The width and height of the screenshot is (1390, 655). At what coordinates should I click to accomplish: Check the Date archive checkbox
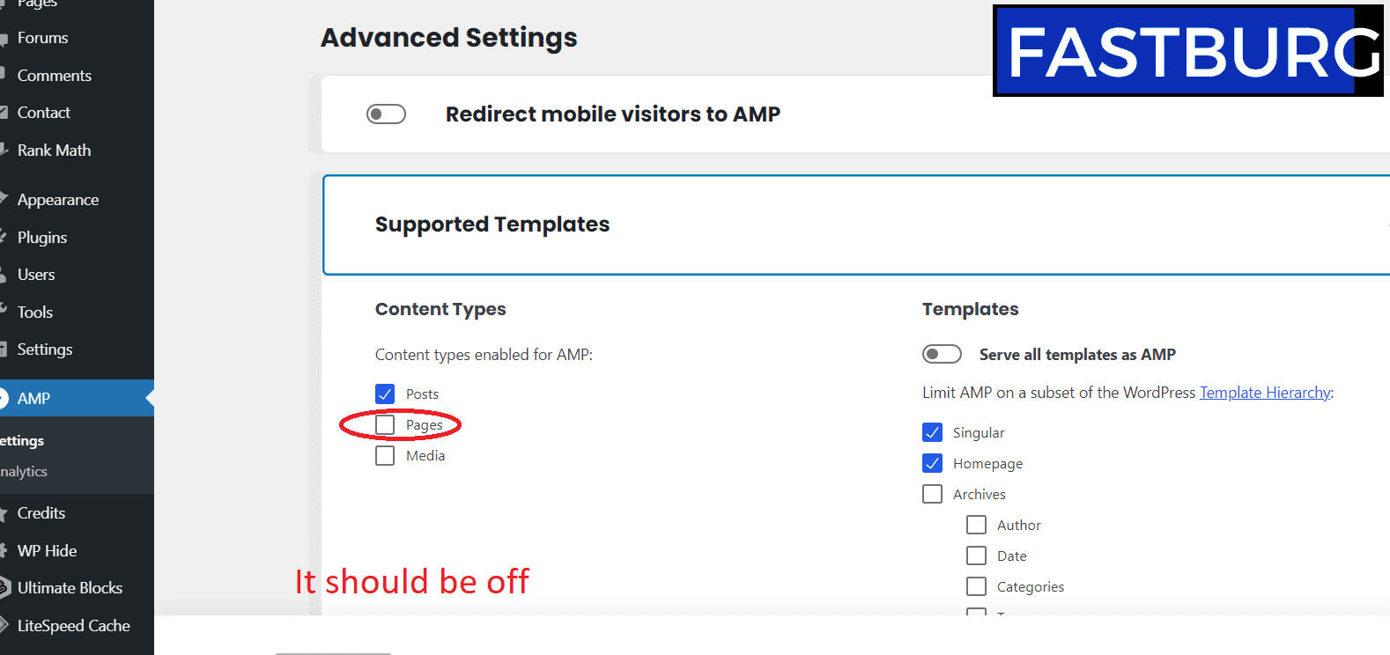976,556
